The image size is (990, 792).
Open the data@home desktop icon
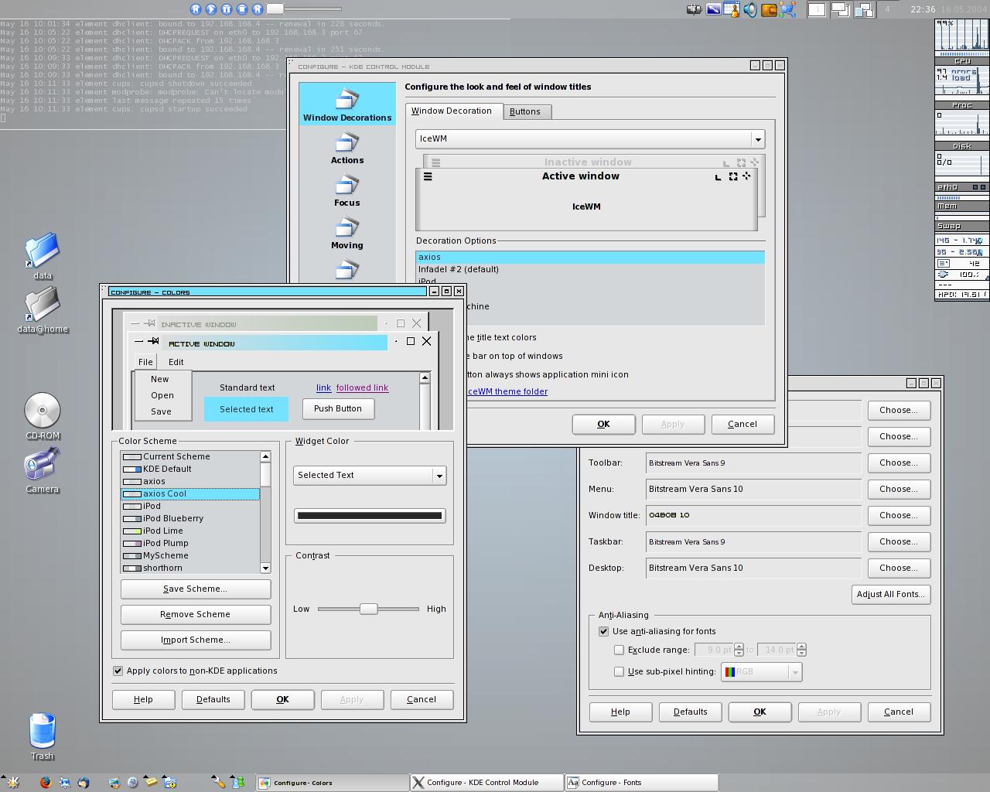(43, 309)
